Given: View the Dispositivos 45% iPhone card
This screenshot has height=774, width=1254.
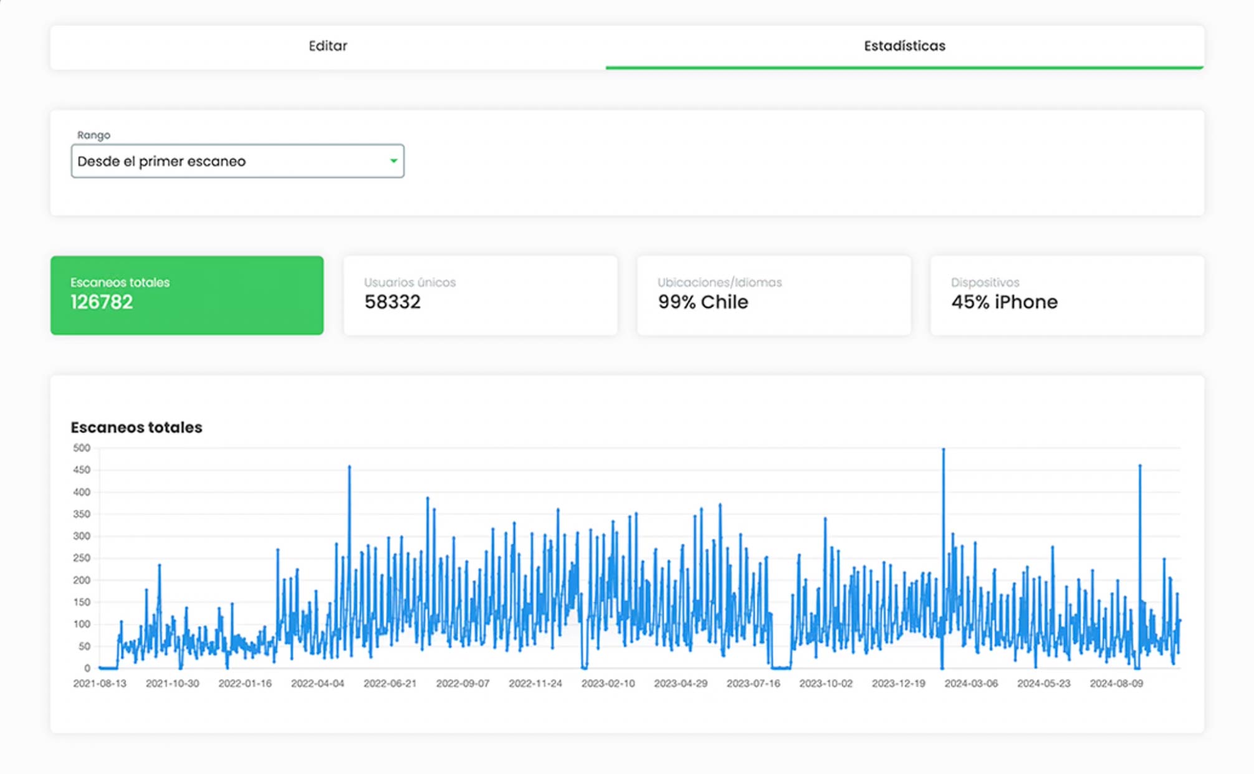Looking at the screenshot, I should click(1066, 295).
